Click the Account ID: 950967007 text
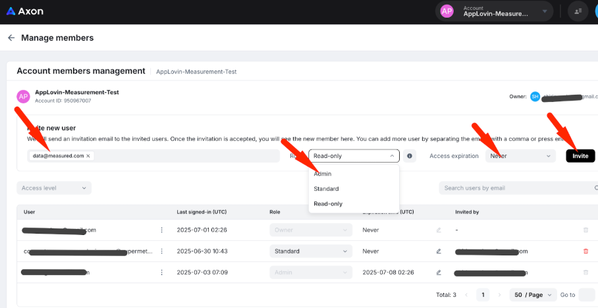Image resolution: width=598 pixels, height=308 pixels. click(63, 101)
